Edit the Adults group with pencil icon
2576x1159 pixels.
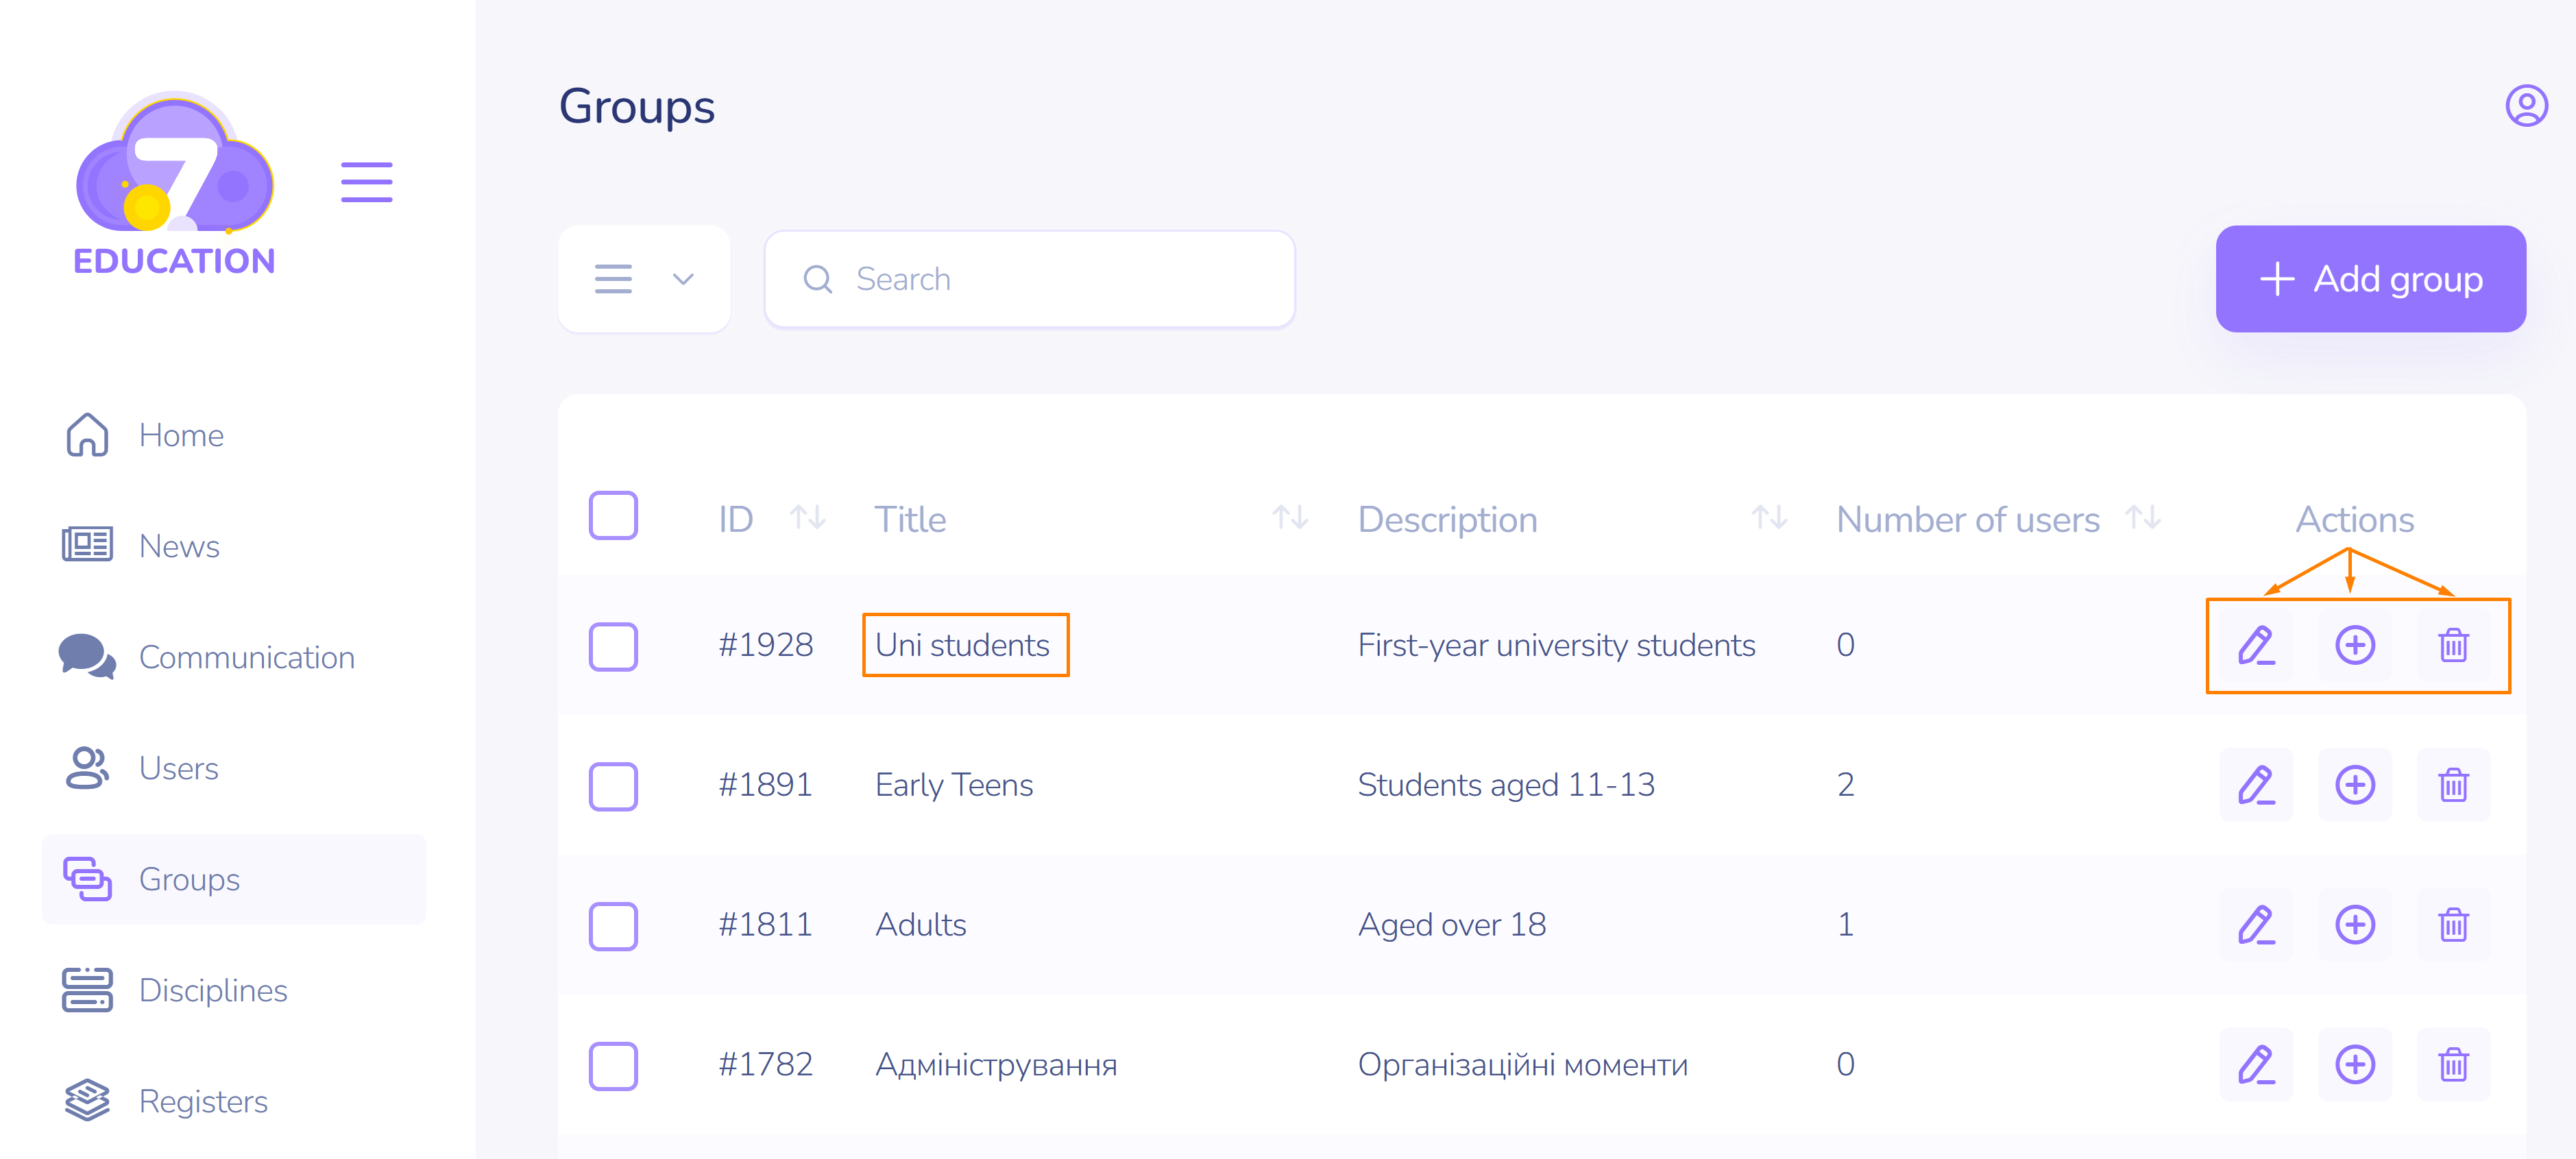(2256, 925)
